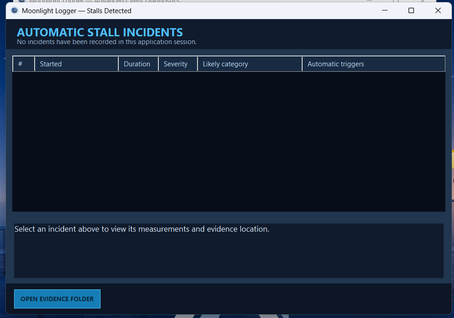Screen dimensions: 454x318
Task: Click the Stalls Detected title bar text
Action: [x=77, y=11]
